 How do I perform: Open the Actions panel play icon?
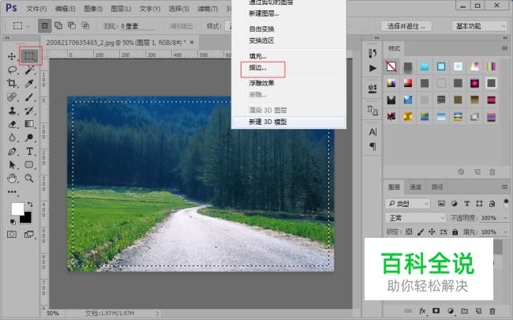pos(373,68)
